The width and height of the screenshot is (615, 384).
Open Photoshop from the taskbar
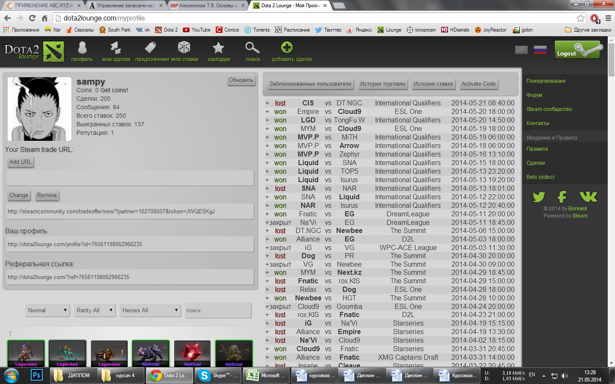[x=37, y=375]
